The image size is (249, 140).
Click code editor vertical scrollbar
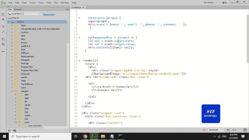247,39
